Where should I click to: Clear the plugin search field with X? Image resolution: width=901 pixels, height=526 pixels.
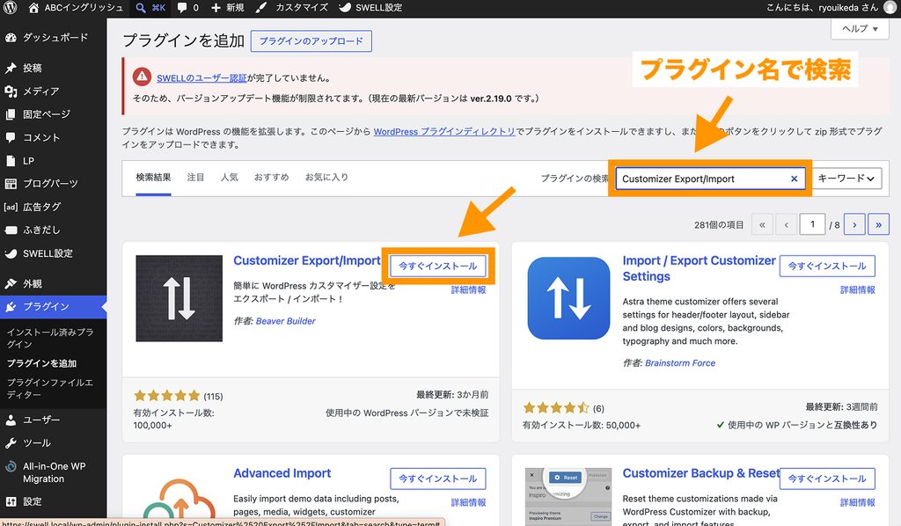pyautogui.click(x=794, y=179)
